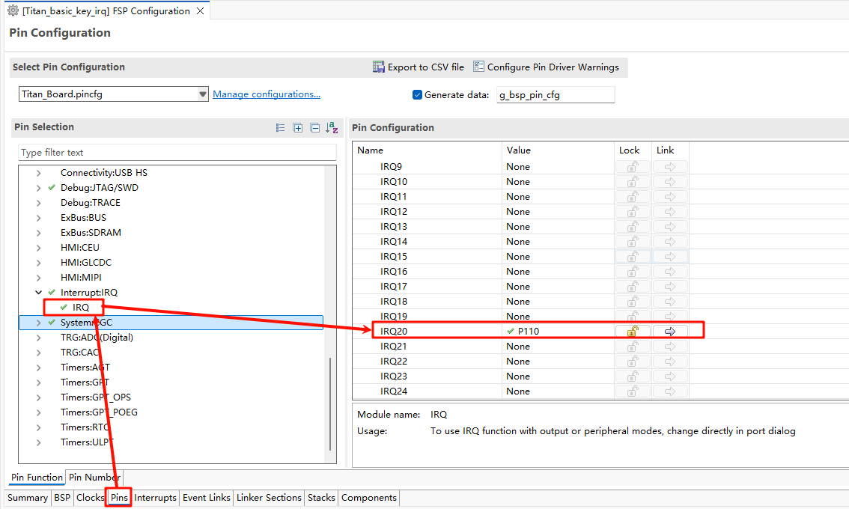
Task: Open the Titan_Board.pincfg configuration dropdown
Action: [x=202, y=94]
